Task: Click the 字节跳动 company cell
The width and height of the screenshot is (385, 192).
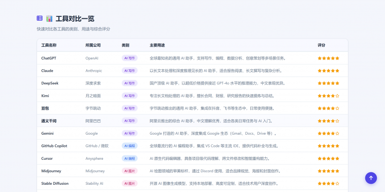Action: click(x=93, y=108)
